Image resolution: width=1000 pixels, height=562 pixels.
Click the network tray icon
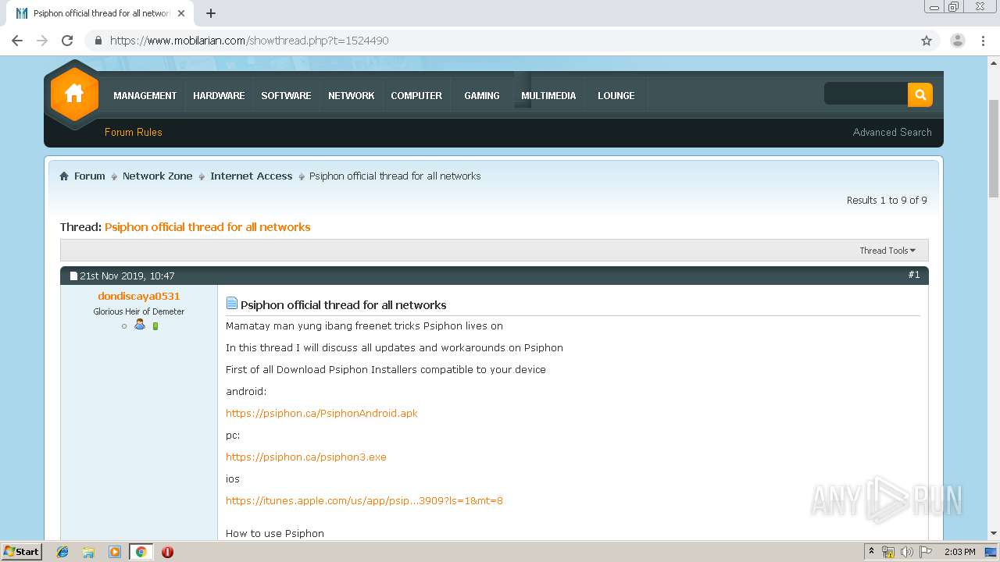(x=888, y=552)
